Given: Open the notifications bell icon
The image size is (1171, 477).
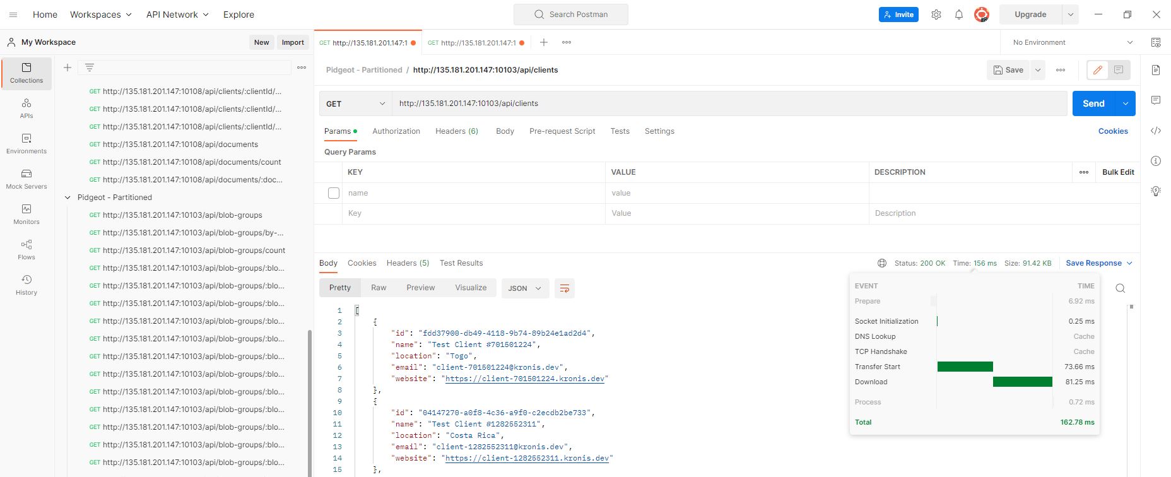Looking at the screenshot, I should tap(959, 15).
